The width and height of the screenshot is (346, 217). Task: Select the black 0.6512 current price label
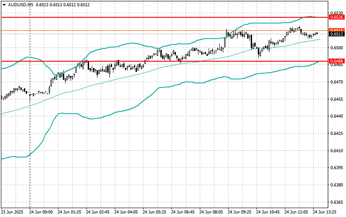337,34
